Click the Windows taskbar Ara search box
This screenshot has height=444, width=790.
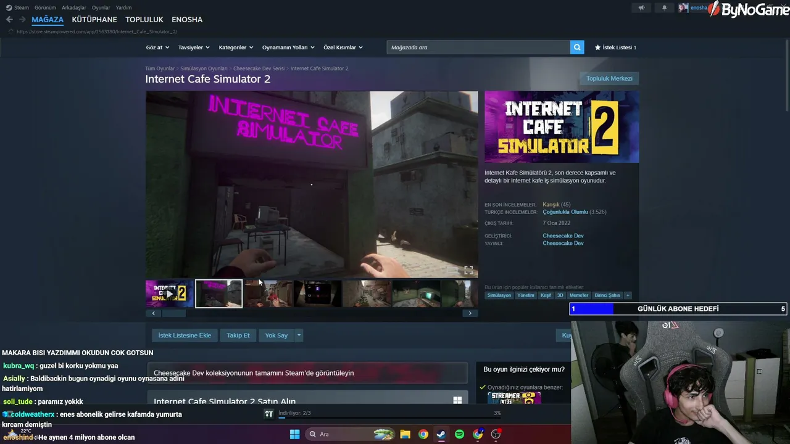(x=351, y=434)
